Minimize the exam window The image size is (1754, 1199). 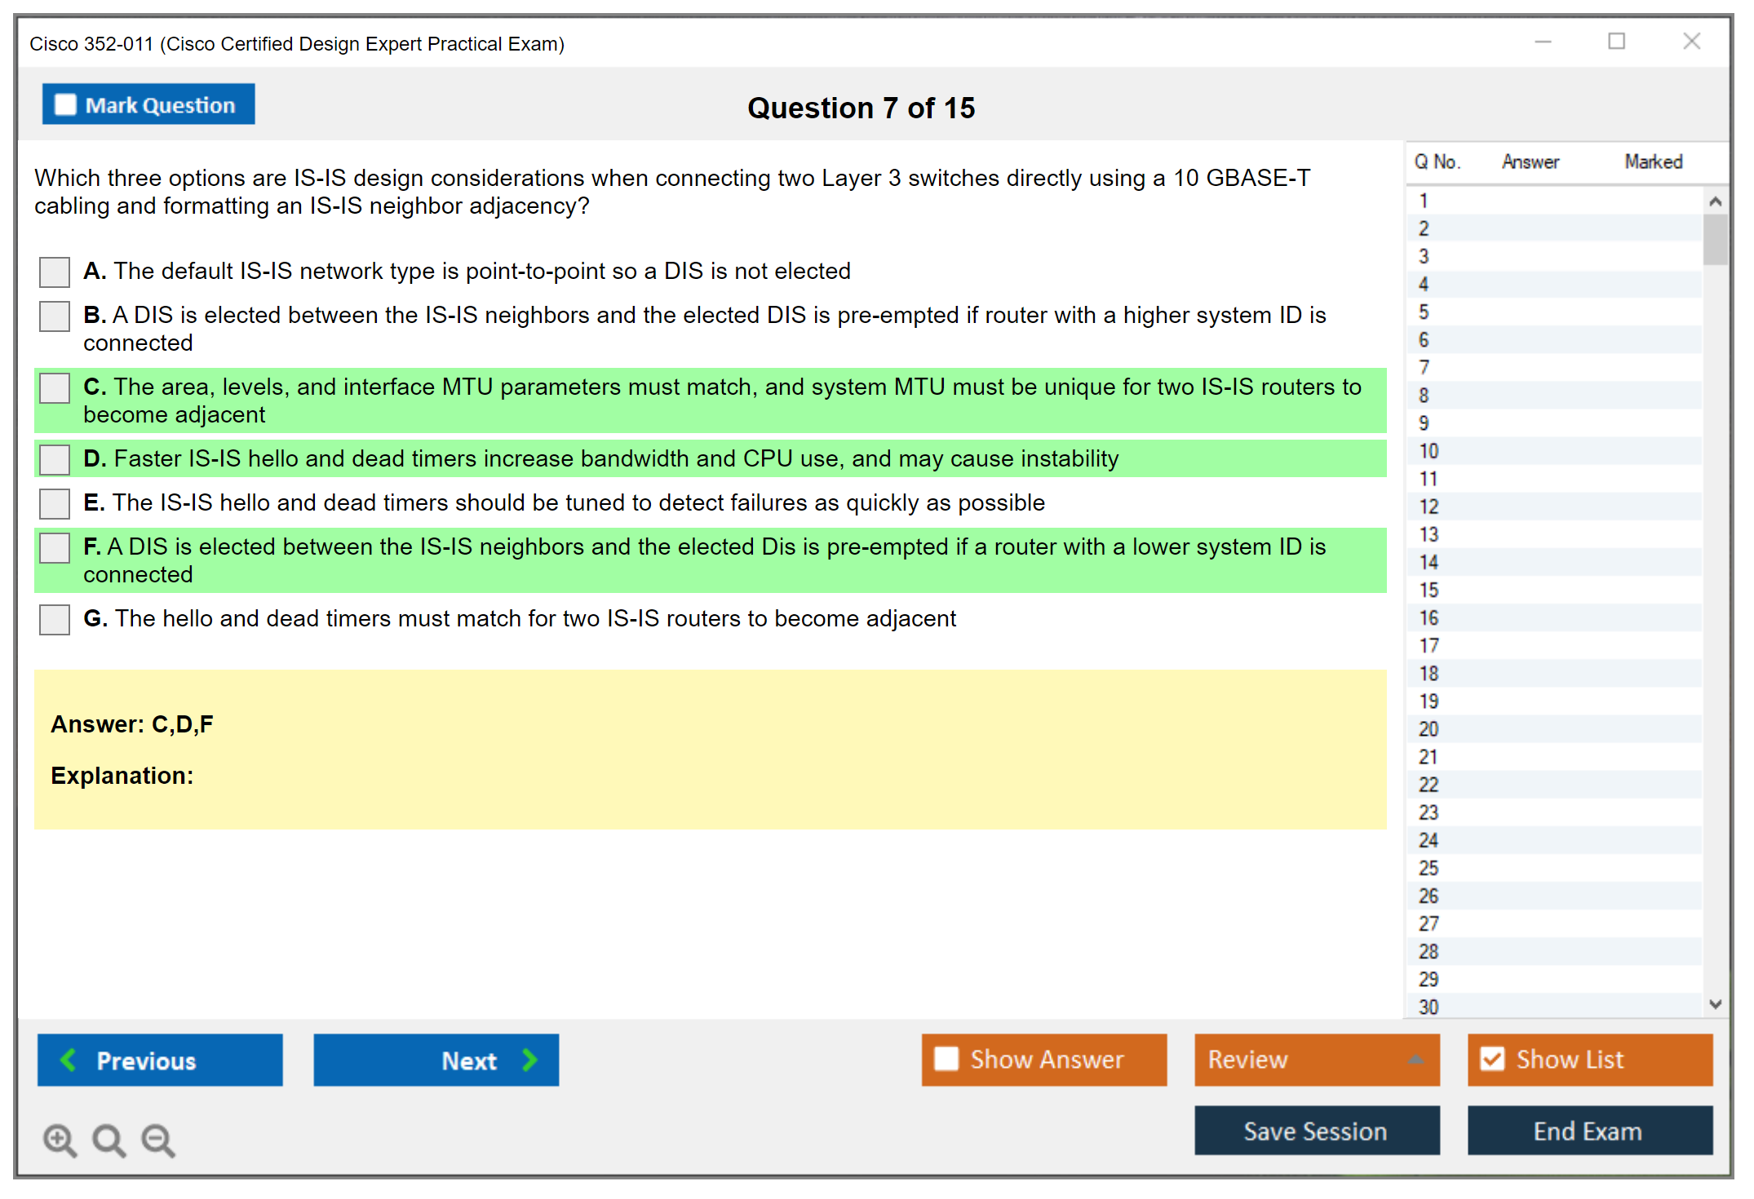coord(1543,42)
